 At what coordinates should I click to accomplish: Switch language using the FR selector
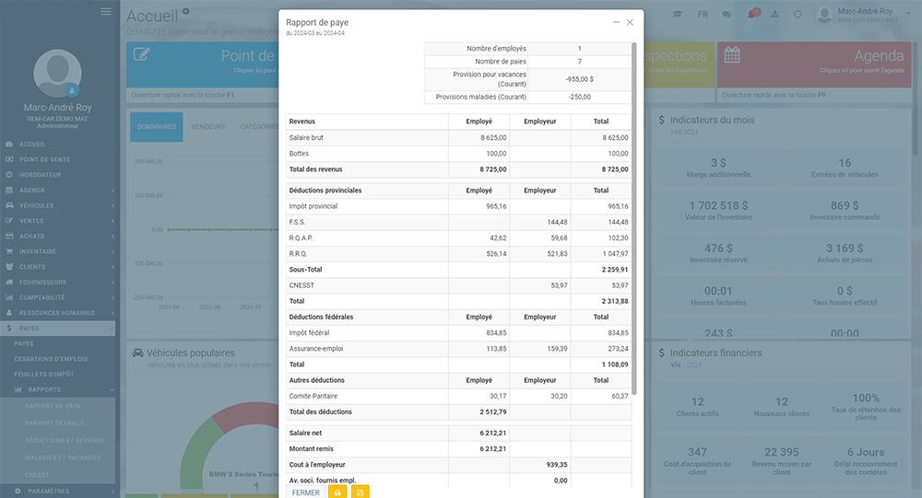(x=703, y=15)
